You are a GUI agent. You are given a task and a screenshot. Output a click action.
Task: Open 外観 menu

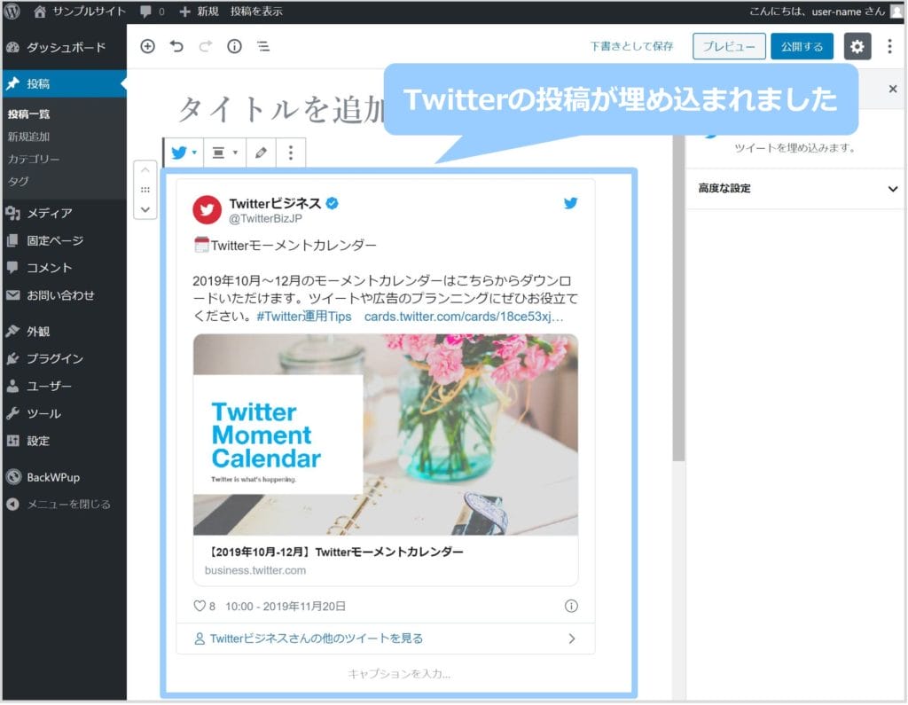(64, 332)
